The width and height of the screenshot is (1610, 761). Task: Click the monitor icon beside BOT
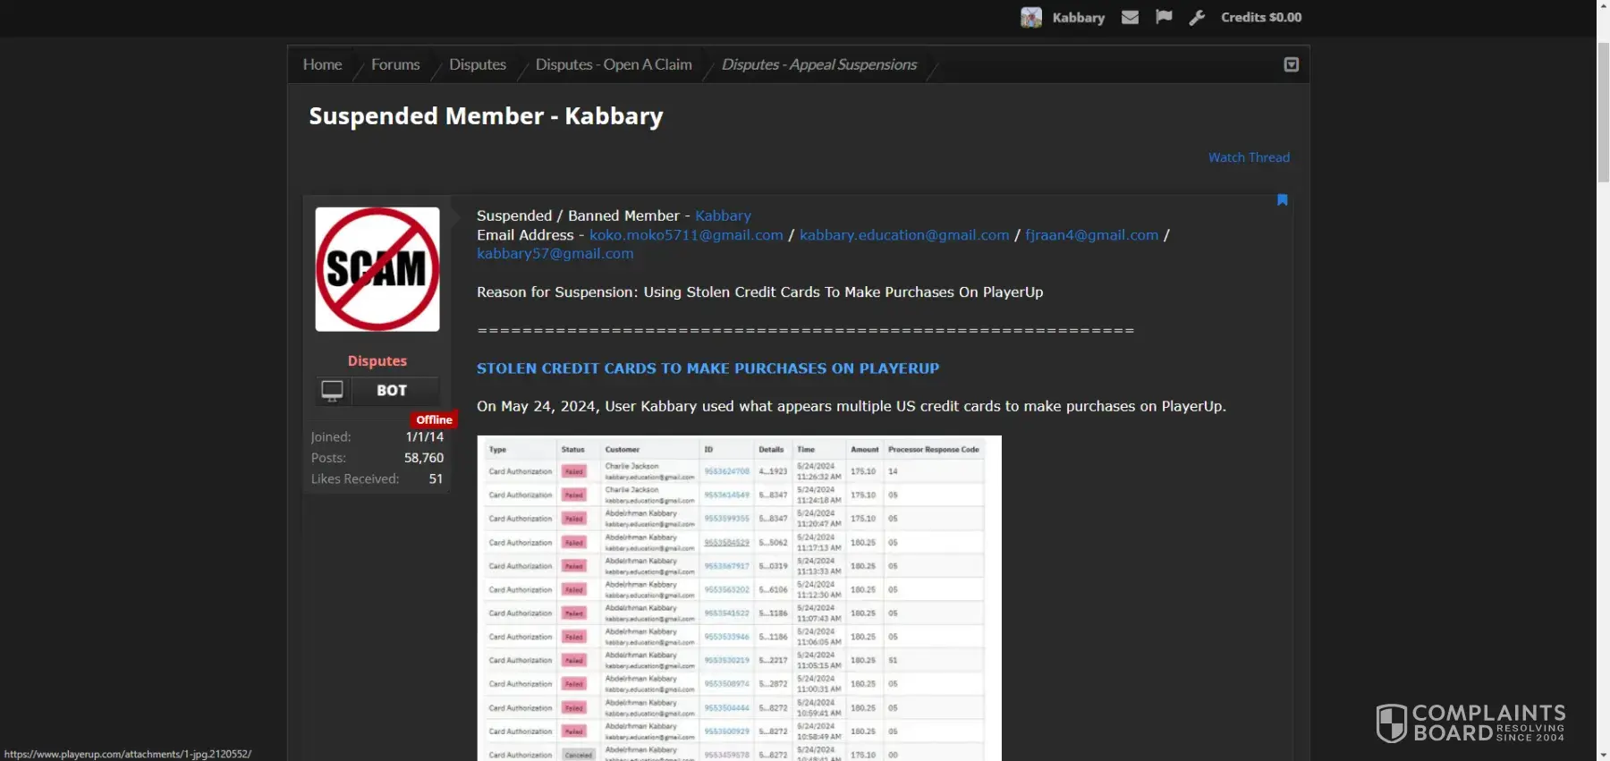tap(333, 391)
